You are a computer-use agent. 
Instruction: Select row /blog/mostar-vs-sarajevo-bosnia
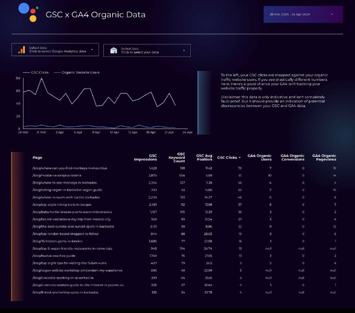184,175
